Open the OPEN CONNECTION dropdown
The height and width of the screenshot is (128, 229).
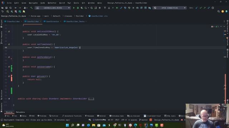[169, 8]
